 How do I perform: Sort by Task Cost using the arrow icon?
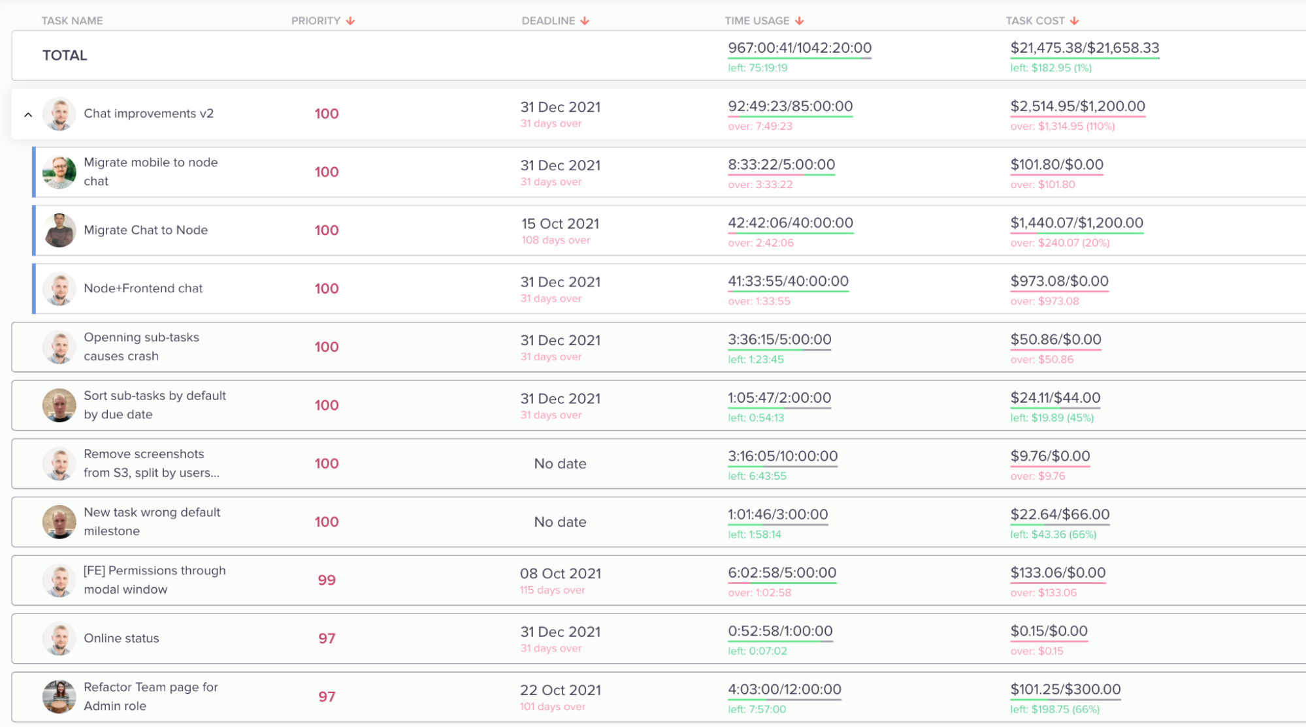(x=1075, y=21)
